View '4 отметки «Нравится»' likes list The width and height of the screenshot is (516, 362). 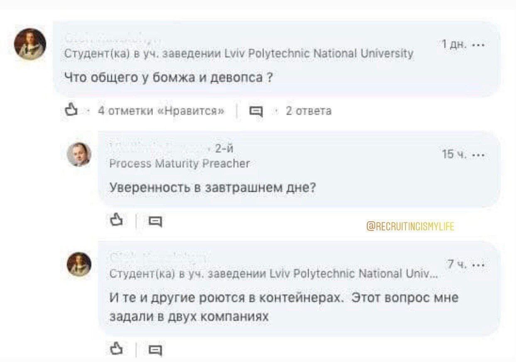(162, 111)
